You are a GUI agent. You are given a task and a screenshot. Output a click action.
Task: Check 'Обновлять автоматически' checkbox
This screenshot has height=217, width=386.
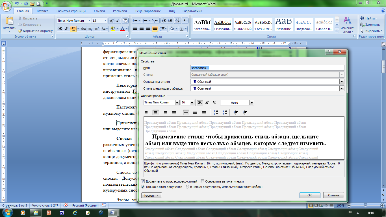(x=202, y=181)
